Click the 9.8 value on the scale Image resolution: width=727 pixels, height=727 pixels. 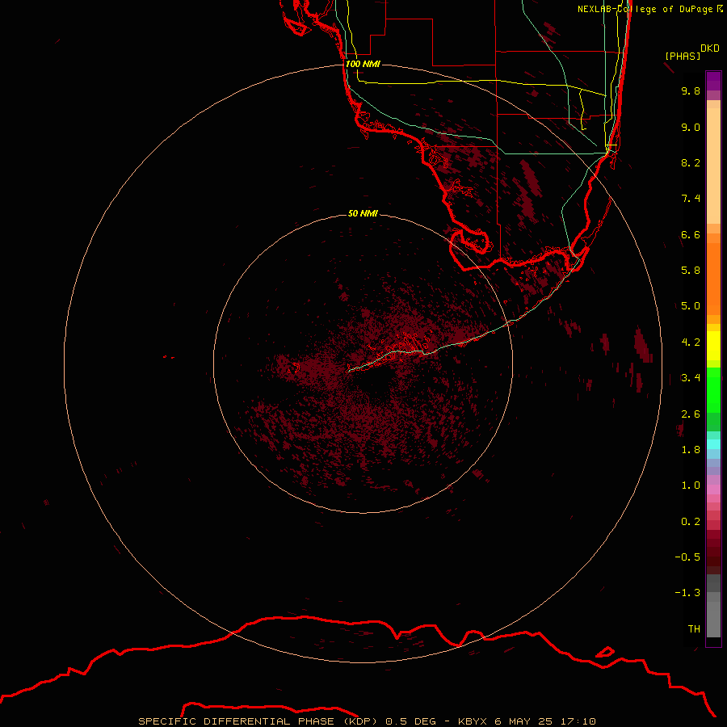[691, 90]
